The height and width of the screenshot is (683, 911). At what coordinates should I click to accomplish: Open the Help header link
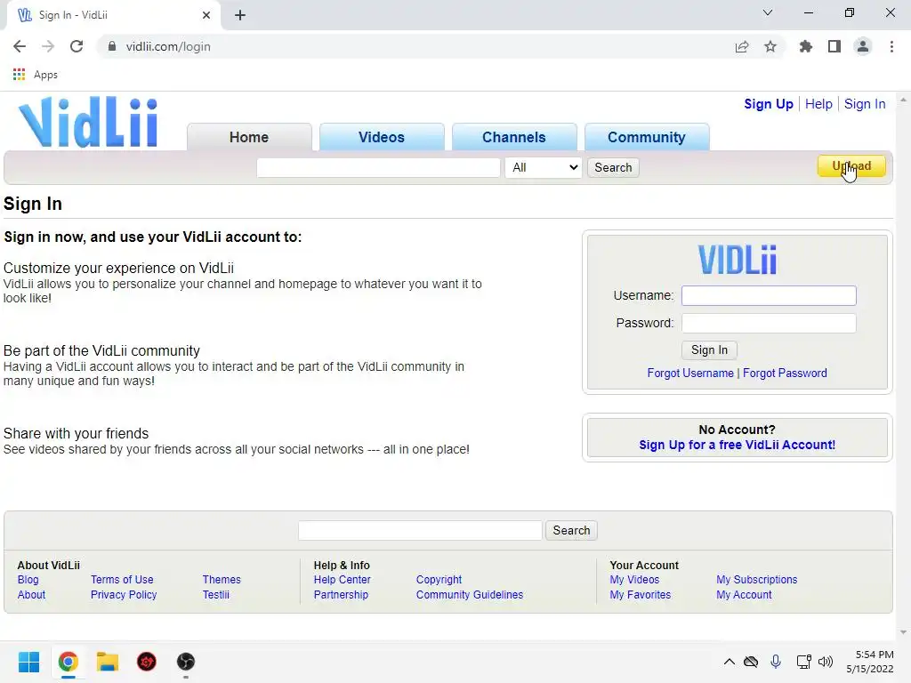pos(818,104)
